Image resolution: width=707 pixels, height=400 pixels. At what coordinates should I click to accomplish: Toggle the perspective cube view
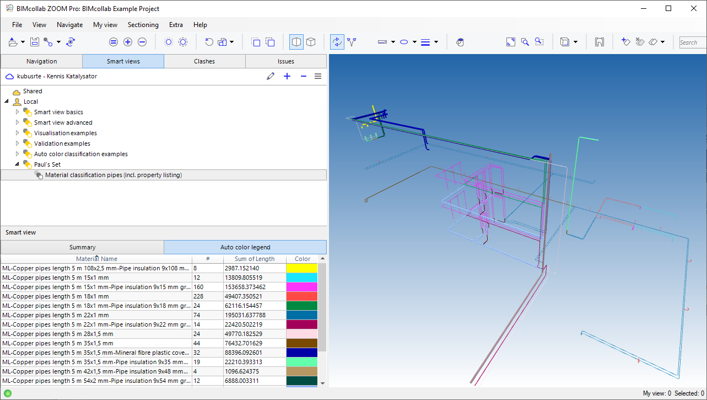coord(296,42)
